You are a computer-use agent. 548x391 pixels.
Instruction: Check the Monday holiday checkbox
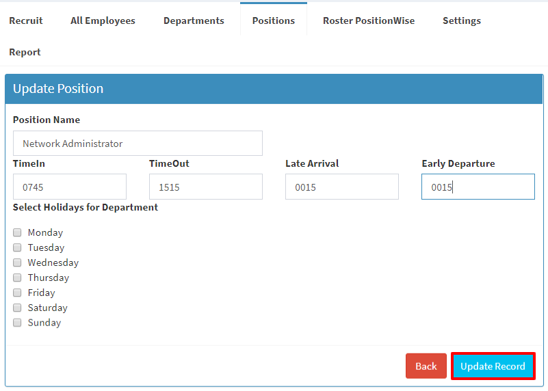17,232
